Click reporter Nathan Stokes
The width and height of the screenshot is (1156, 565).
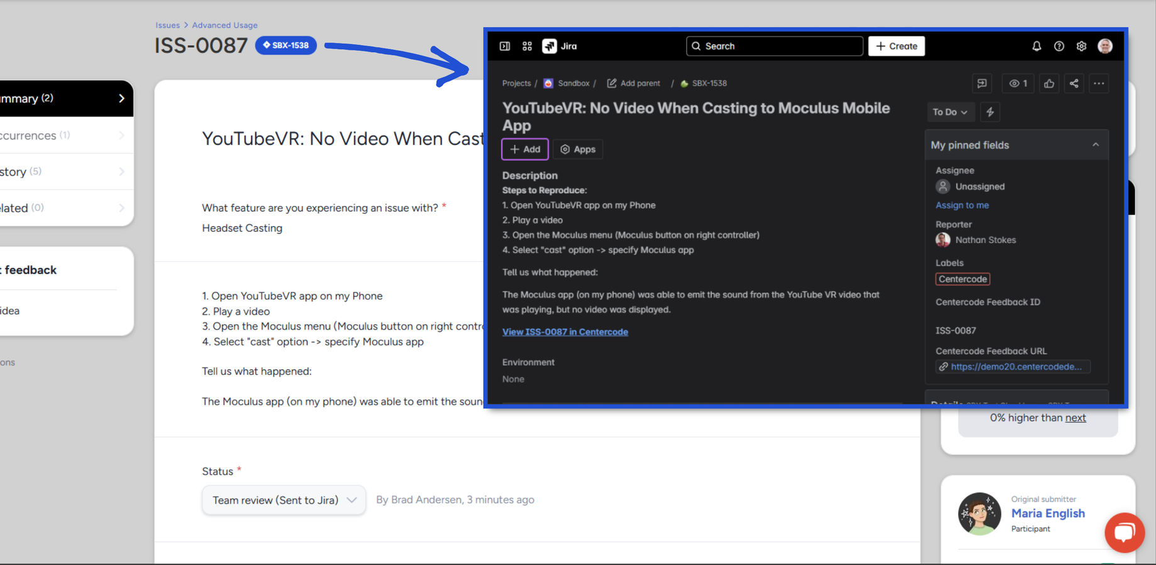click(x=976, y=240)
